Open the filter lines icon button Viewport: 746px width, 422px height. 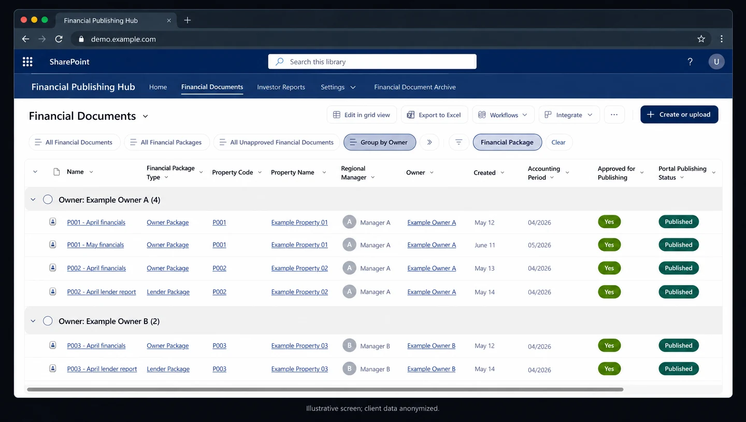[458, 142]
